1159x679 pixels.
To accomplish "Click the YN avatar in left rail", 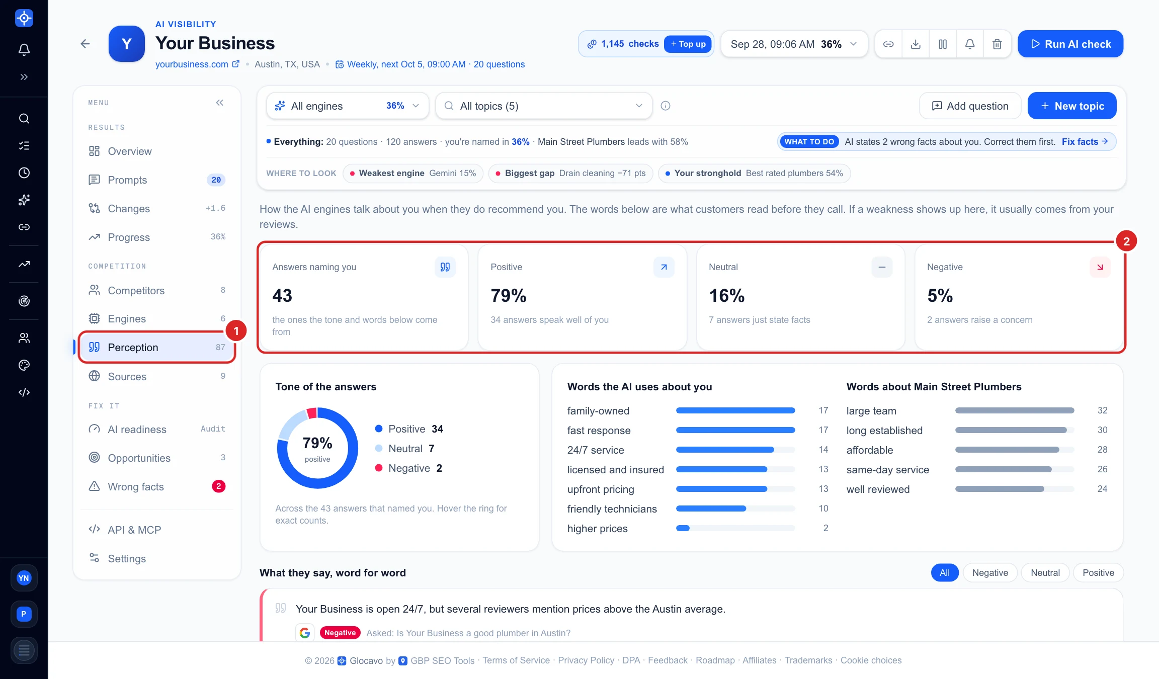I will (x=24, y=578).
